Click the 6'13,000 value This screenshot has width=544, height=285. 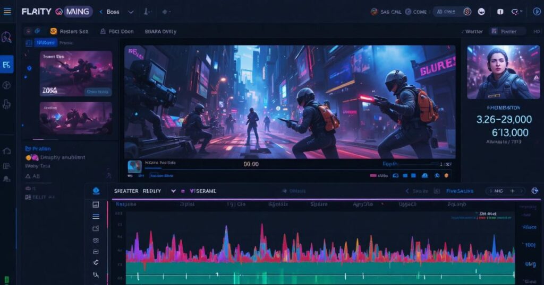[x=510, y=132]
